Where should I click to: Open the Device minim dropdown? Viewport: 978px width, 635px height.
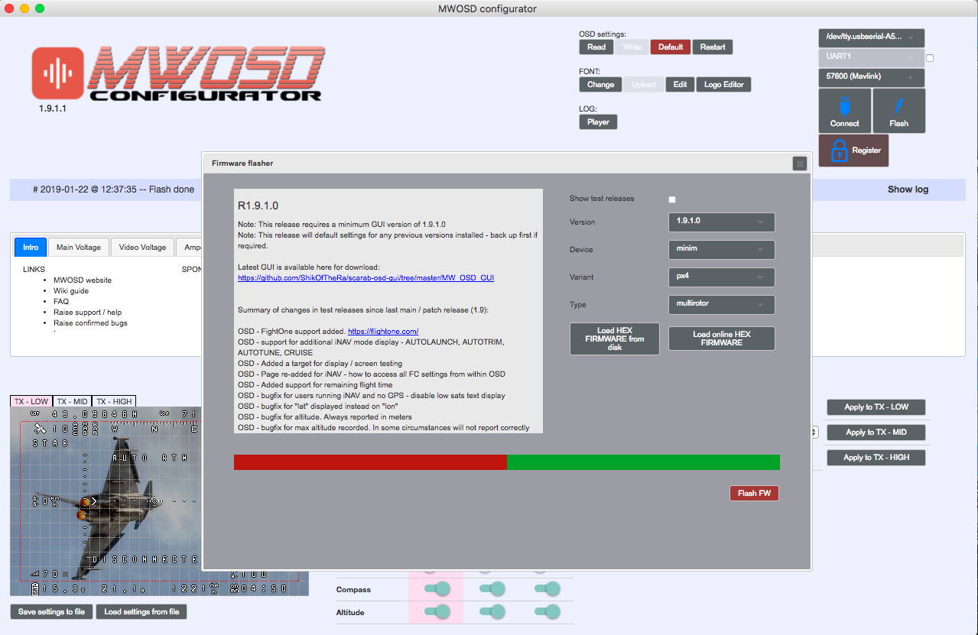pyautogui.click(x=721, y=249)
